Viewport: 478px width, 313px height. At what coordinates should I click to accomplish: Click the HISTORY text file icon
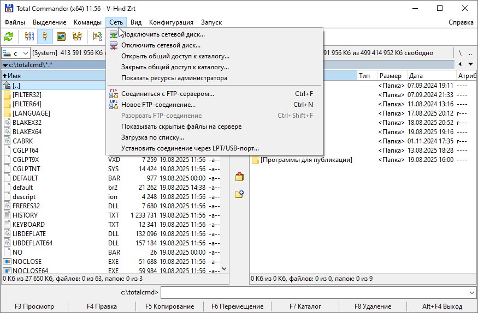(x=7, y=215)
